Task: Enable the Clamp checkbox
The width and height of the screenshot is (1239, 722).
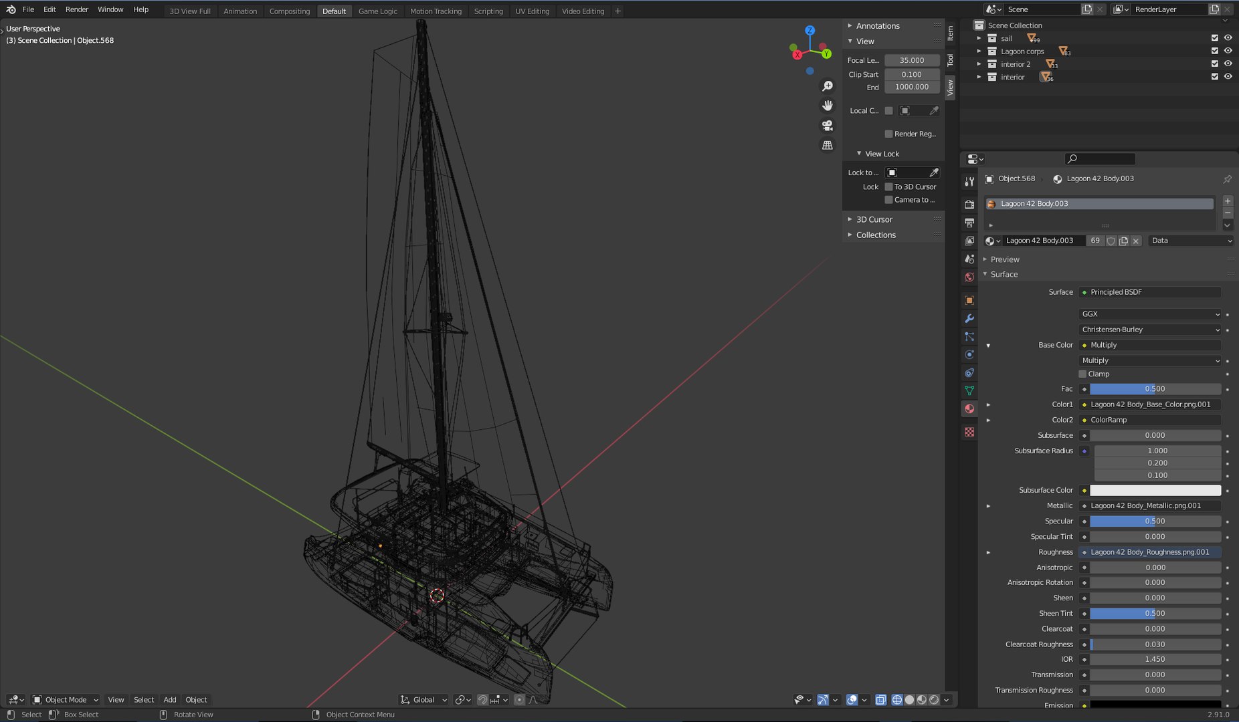Action: [1082, 374]
